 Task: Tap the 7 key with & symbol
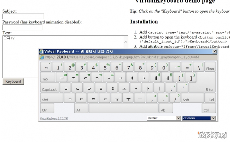click(128, 67)
